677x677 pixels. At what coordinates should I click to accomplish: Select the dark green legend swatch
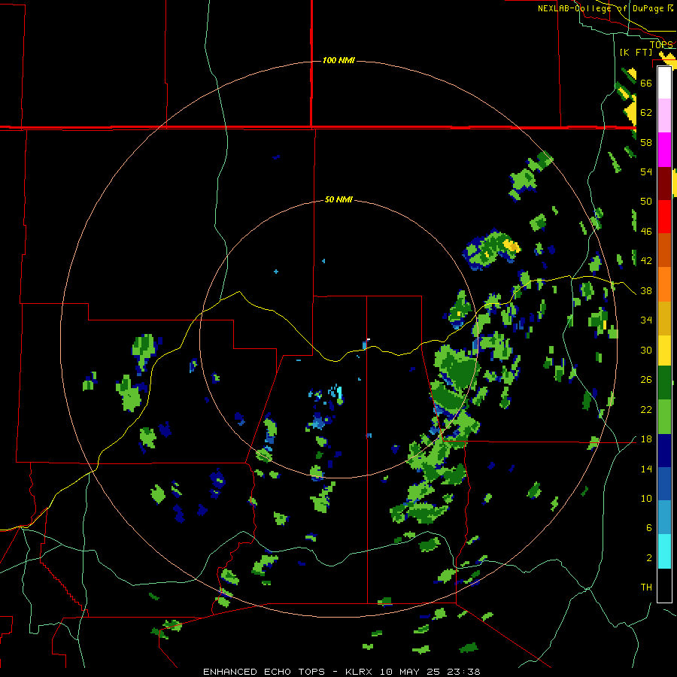[664, 383]
